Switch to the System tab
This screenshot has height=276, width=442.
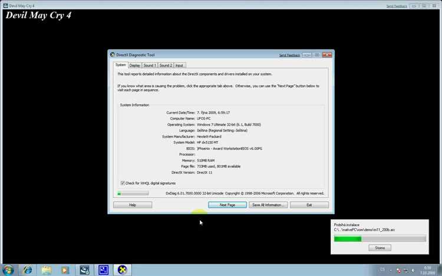pyautogui.click(x=121, y=65)
